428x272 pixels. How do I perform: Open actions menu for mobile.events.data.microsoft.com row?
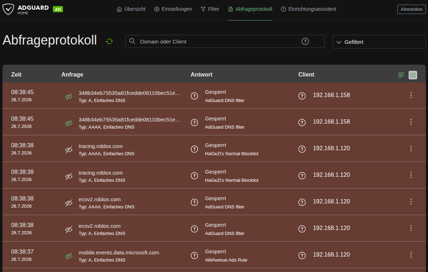pos(411,254)
